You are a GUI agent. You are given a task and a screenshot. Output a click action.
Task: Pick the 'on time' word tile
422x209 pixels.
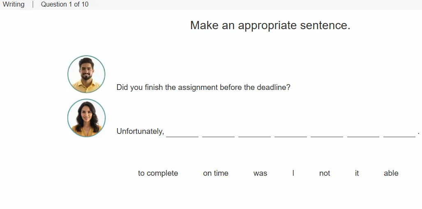pyautogui.click(x=216, y=173)
